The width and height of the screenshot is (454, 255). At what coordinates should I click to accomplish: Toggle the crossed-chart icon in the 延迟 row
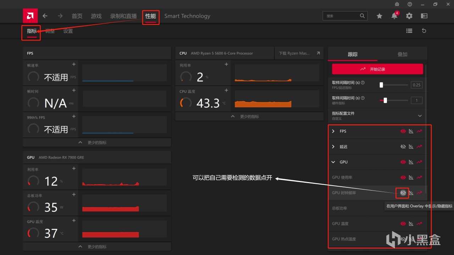(411, 147)
